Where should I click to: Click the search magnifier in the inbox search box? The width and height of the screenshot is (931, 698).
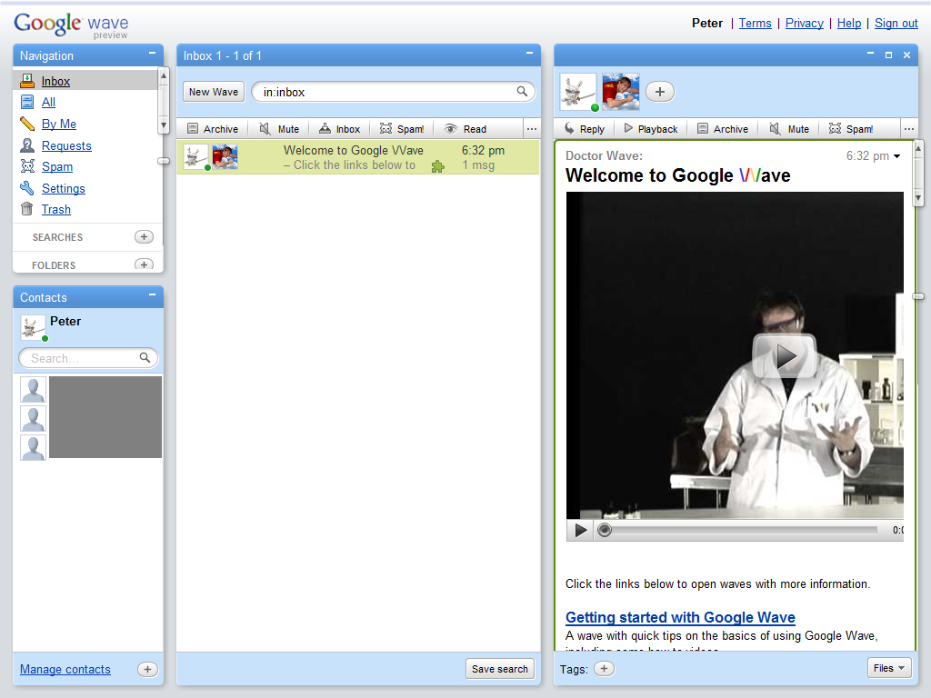click(522, 92)
